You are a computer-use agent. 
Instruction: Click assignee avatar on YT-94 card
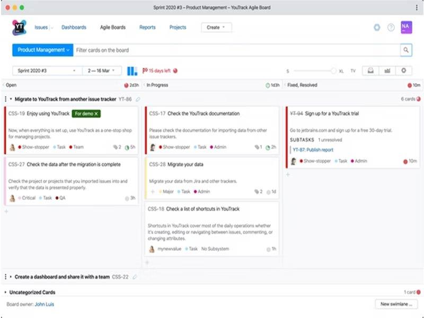(x=294, y=161)
